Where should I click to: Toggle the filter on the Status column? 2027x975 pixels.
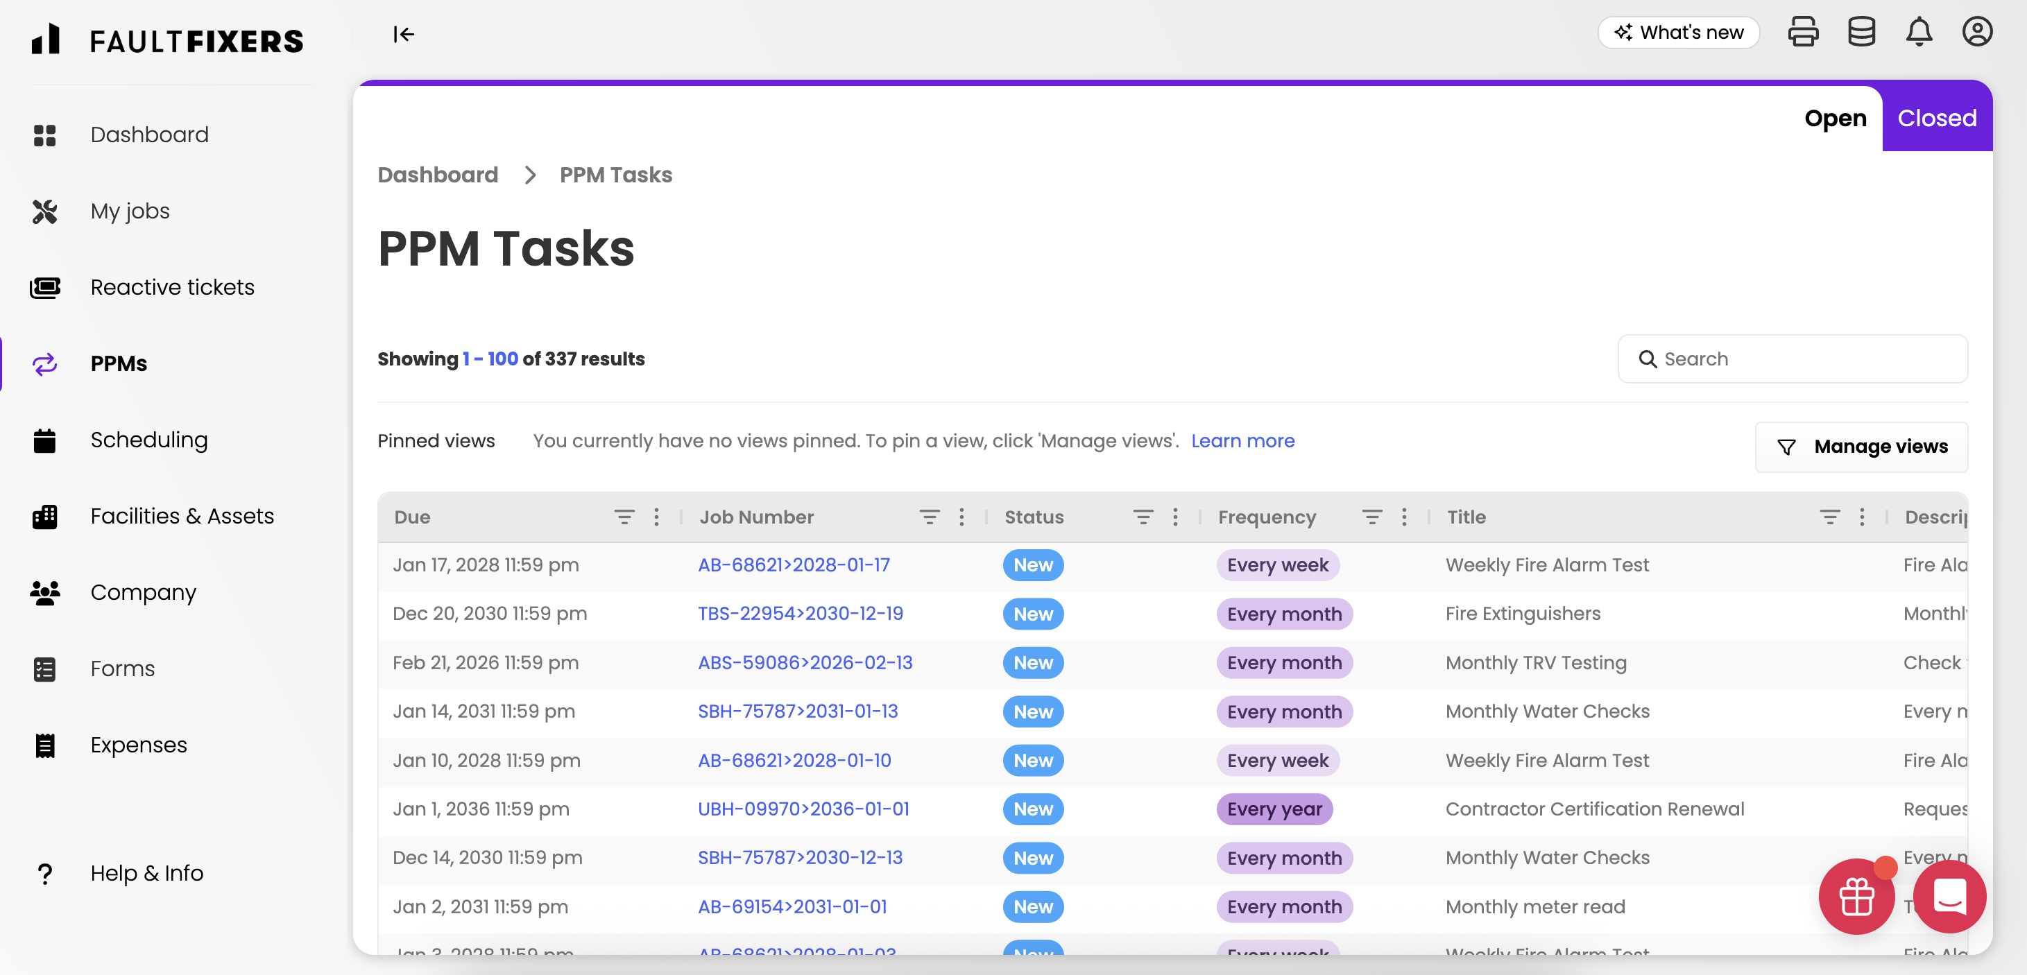point(1143,517)
